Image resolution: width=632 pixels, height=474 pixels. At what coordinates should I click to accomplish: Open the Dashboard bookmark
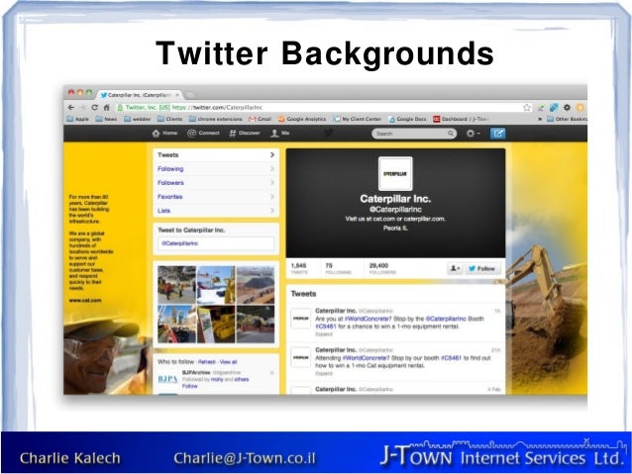coord(461,119)
